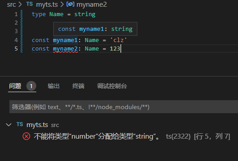Click line number 1 in the gutter
The image size is (238, 161).
pyautogui.click(x=16, y=14)
